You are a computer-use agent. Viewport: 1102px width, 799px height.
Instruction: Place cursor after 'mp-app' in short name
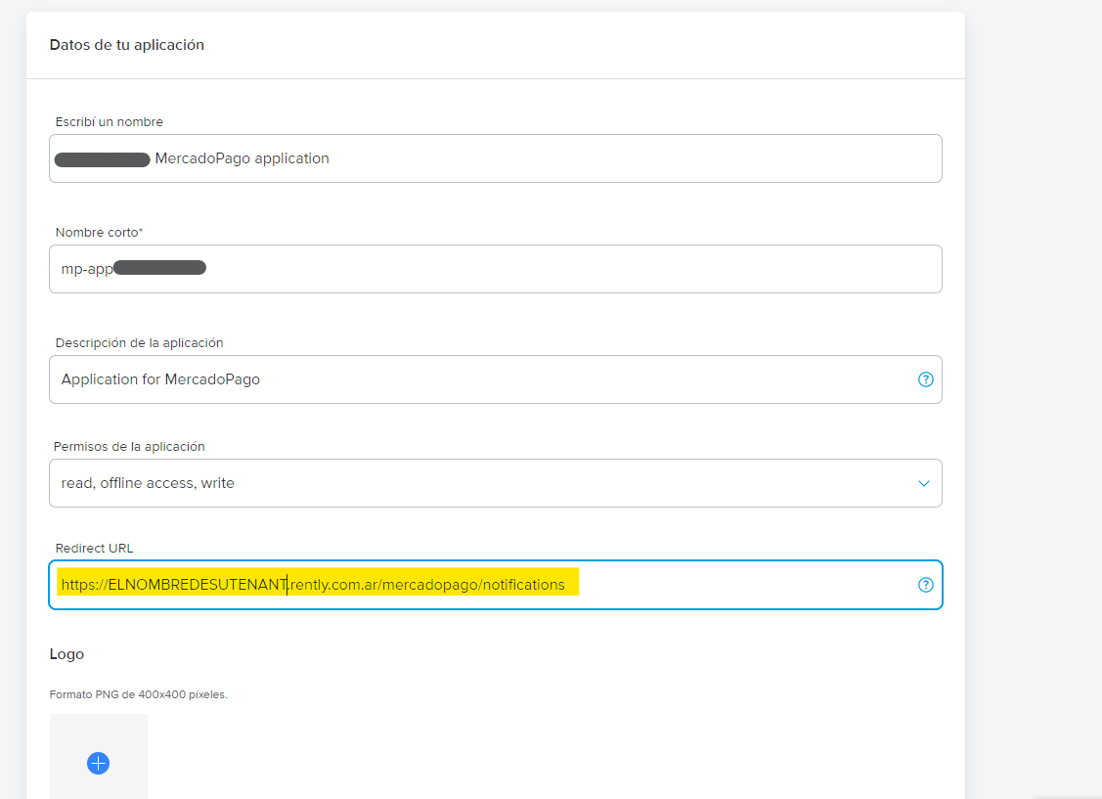(x=114, y=269)
